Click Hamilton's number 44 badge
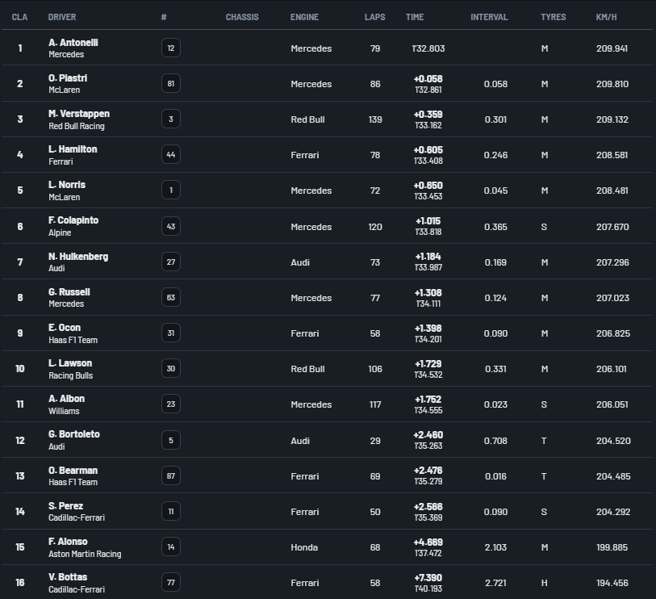The image size is (656, 599). 171,155
